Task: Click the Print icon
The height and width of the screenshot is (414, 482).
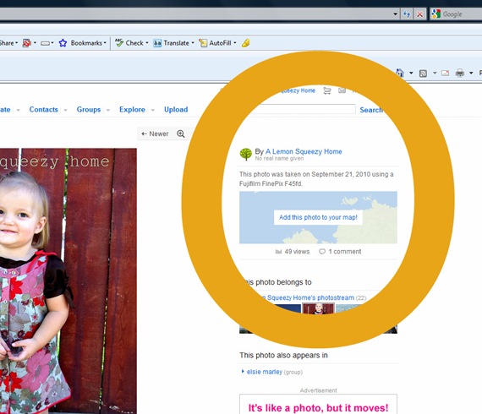Action: 460,74
